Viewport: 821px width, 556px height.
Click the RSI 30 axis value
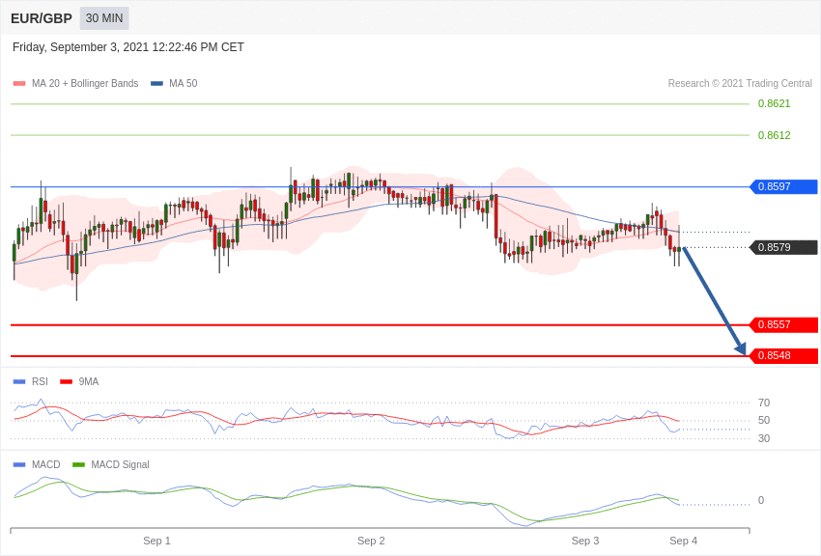(764, 439)
